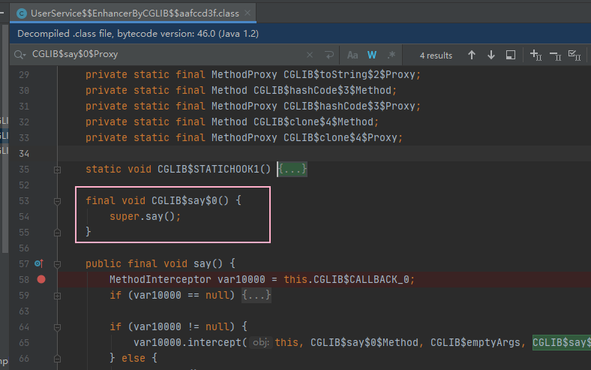Collapse the end fold marker at line 55
This screenshot has height=370, width=591.
(57, 233)
